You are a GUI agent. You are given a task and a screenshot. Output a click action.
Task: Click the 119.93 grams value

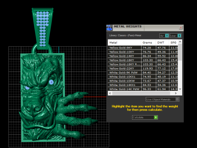coord(148,68)
